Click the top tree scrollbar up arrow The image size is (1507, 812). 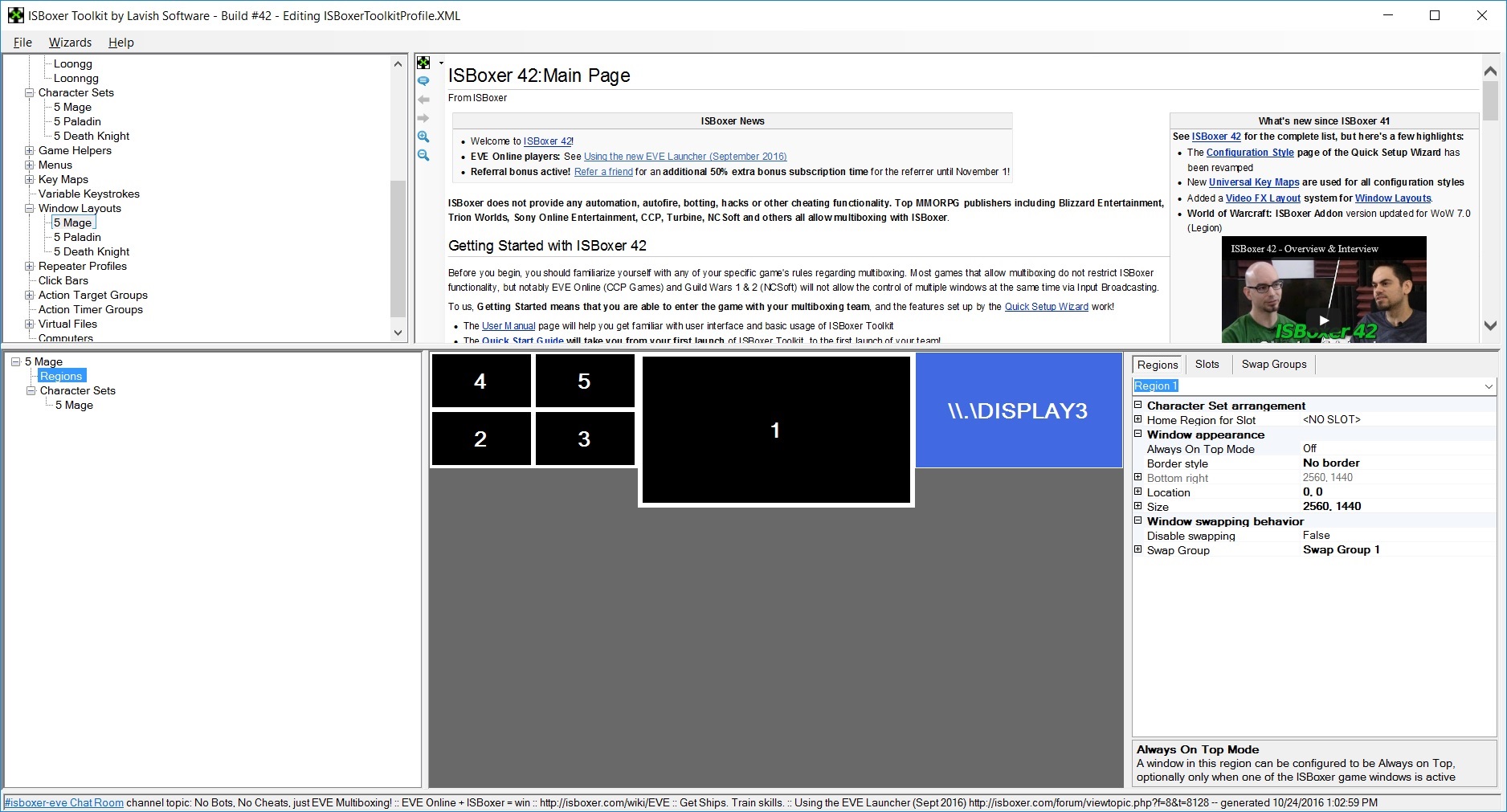tap(398, 63)
